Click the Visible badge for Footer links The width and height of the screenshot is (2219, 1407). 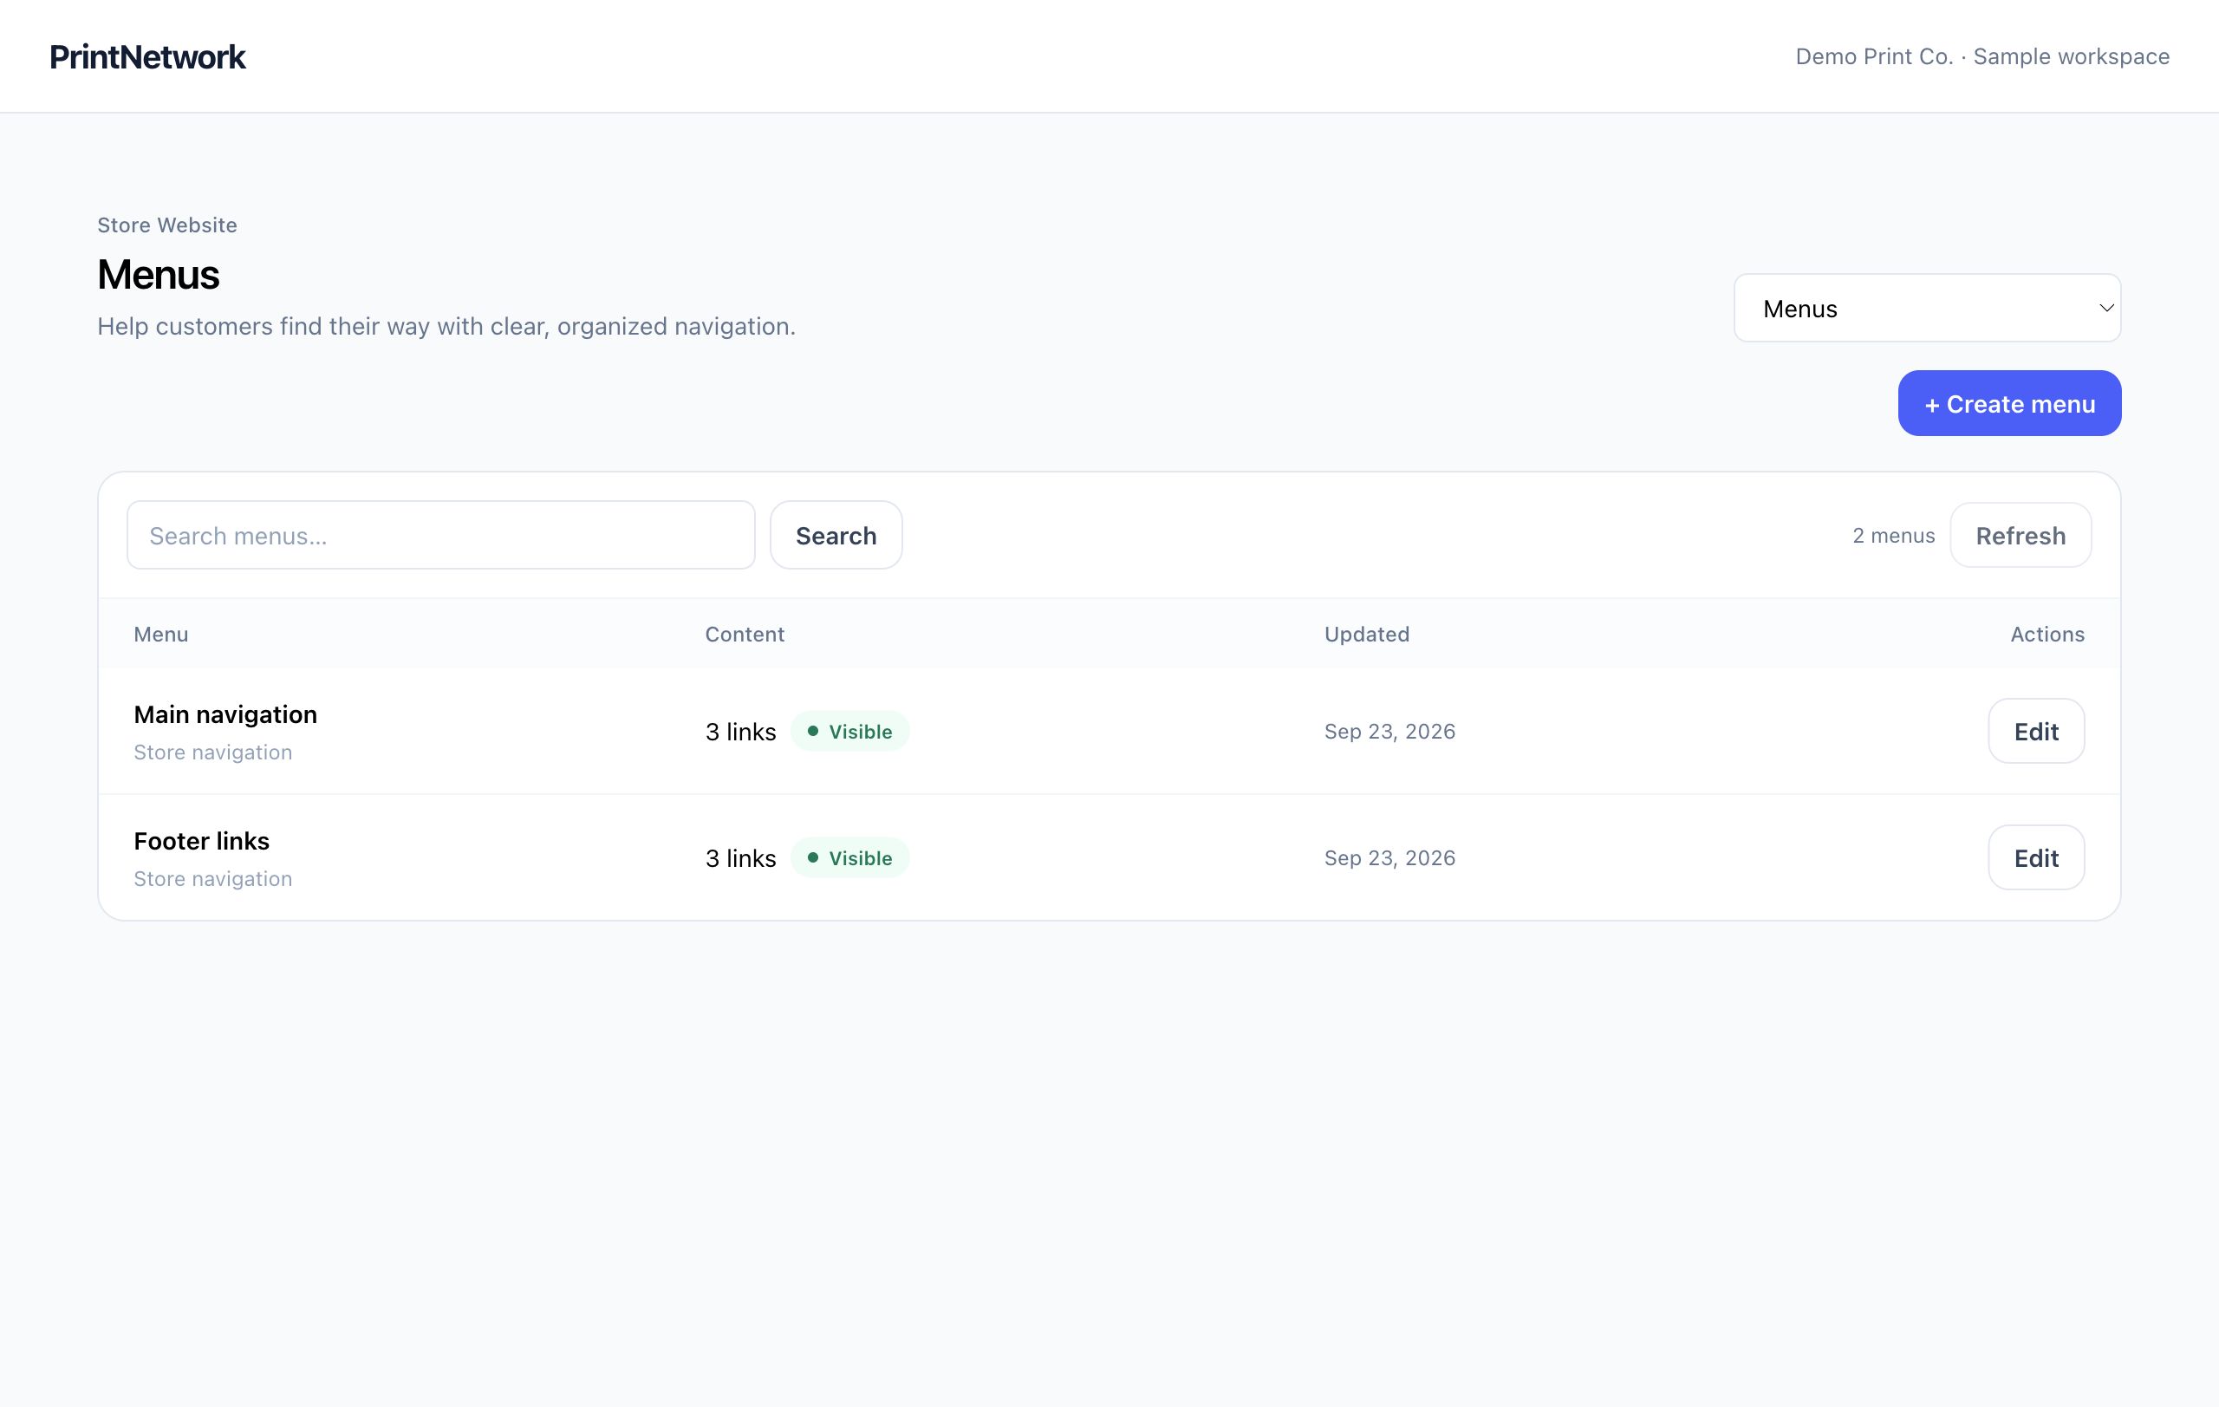[849, 858]
